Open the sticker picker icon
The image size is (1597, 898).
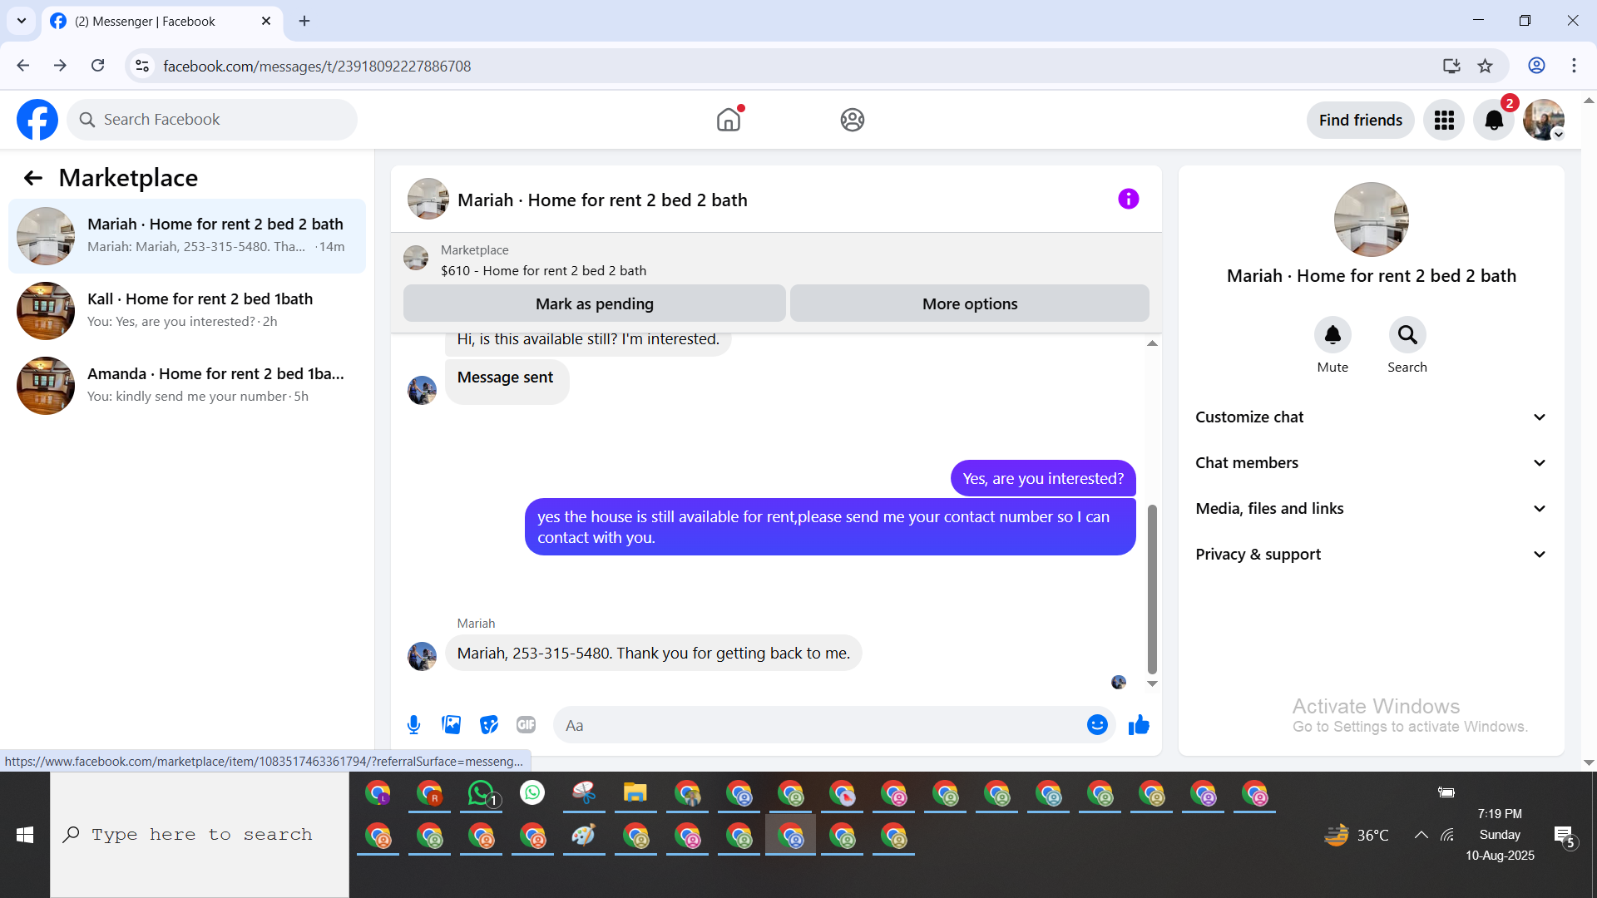489,725
